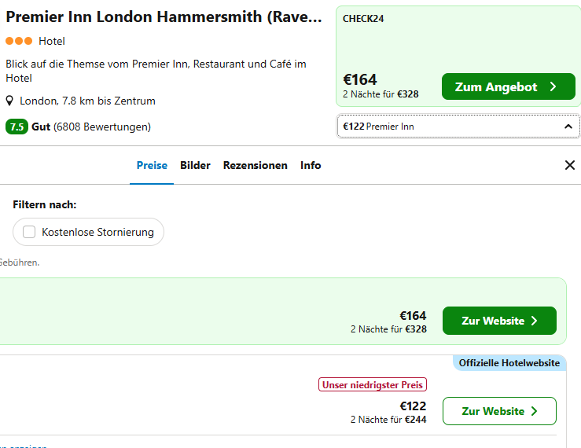This screenshot has width=581, height=448.
Task: Click the up chevron beside Premier Inn
Action: pyautogui.click(x=568, y=127)
